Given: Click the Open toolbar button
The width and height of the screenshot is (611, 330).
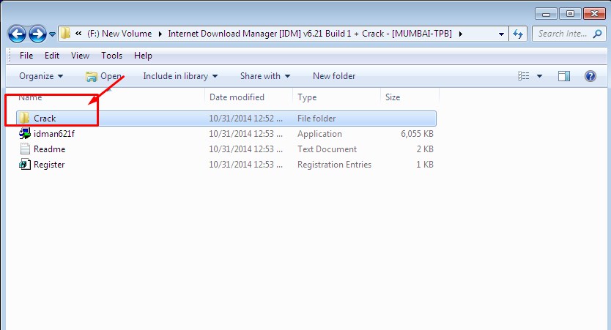Looking at the screenshot, I should (x=103, y=76).
